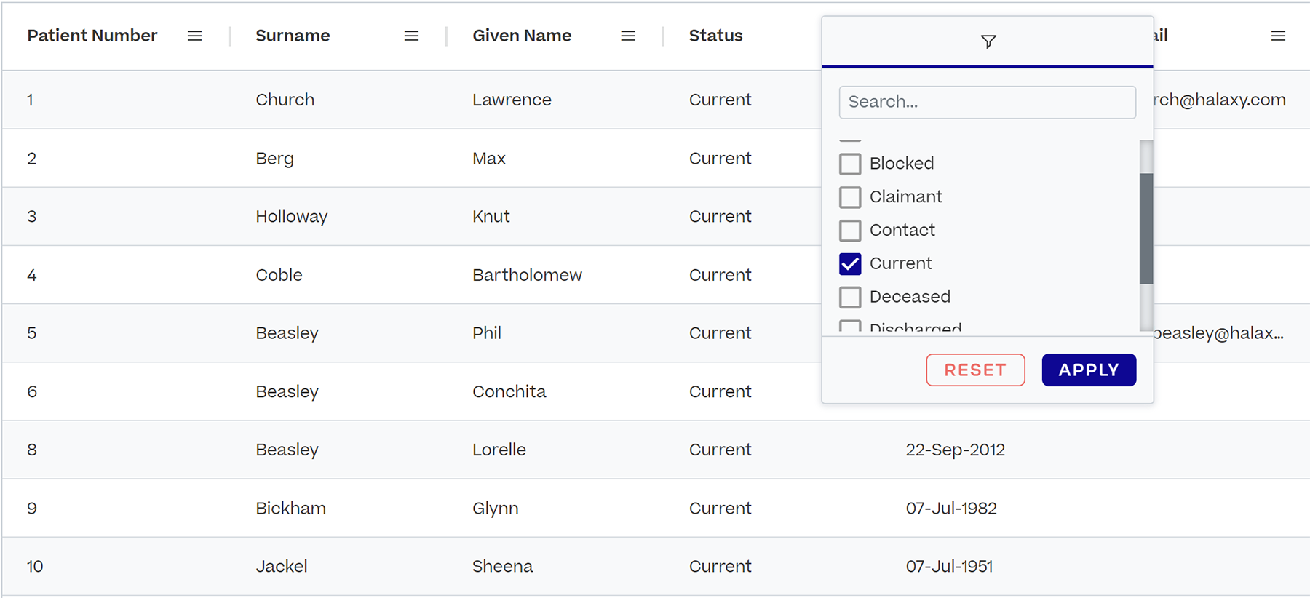This screenshot has height=598, width=1310.
Task: Select surname Jackel cell
Action: point(282,566)
